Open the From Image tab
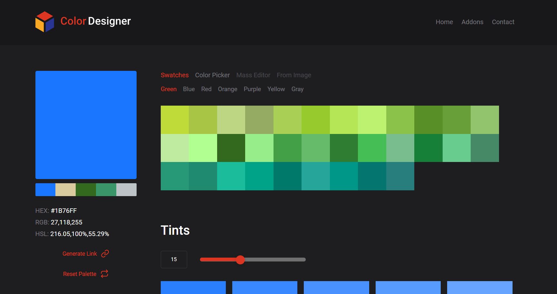This screenshot has height=294, width=557. (294, 75)
